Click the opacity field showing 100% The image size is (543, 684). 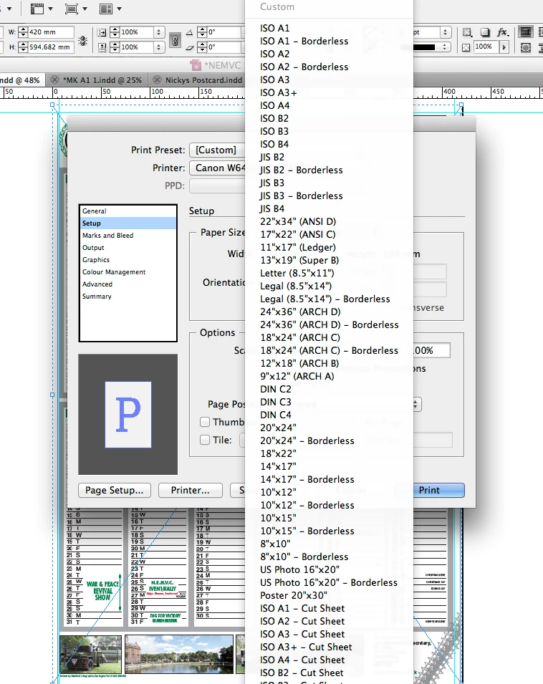(486, 47)
